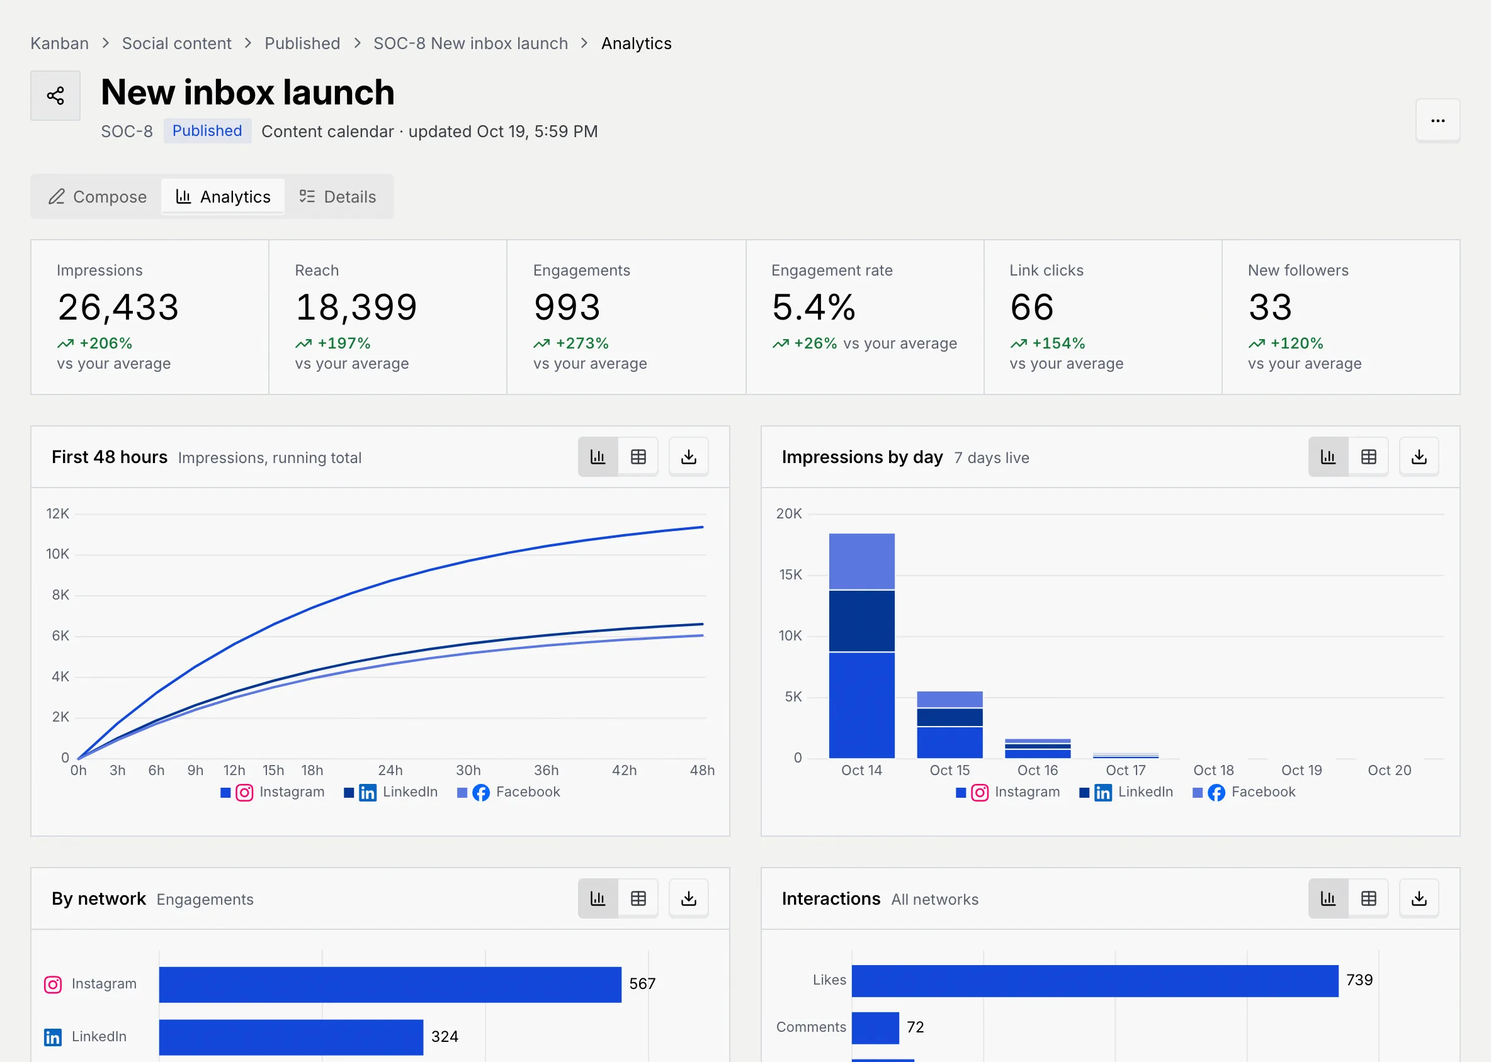Switch First 48 hours to chart view
This screenshot has height=1062, width=1491.
(x=598, y=457)
